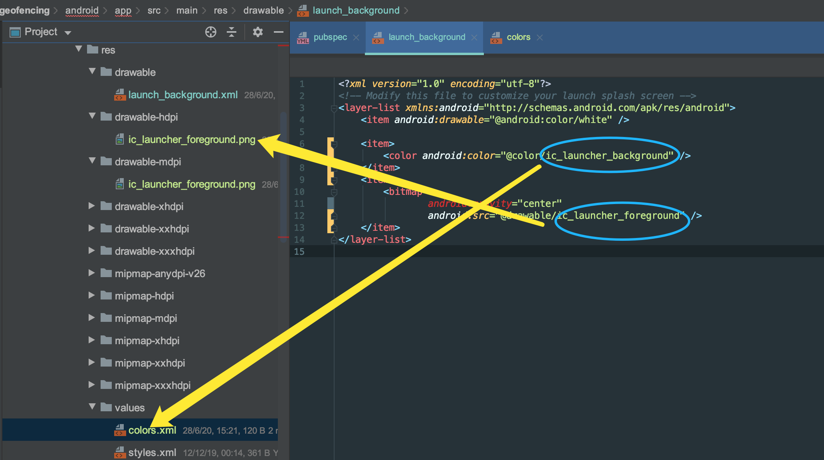Click the "center" value on line 11
The image size is (824, 460).
click(x=540, y=204)
